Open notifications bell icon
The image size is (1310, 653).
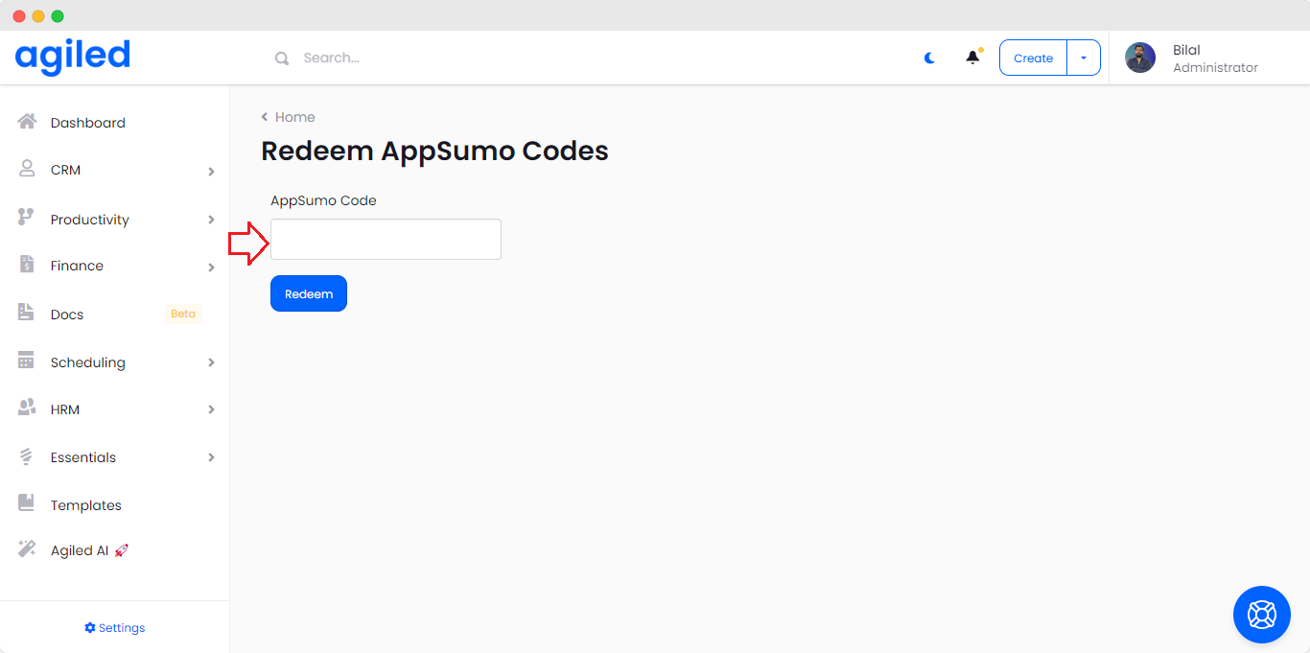972,58
